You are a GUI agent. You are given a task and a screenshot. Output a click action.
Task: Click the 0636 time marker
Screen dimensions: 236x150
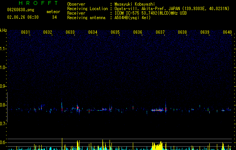pos(138,32)
